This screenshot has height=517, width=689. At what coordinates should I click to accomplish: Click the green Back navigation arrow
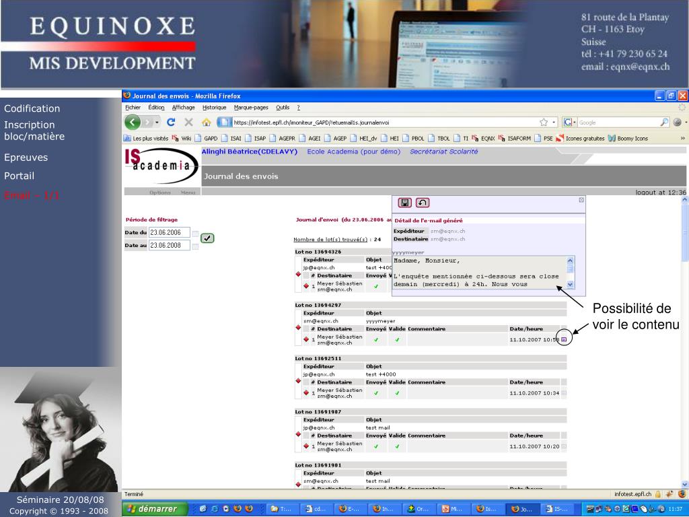pyautogui.click(x=133, y=123)
